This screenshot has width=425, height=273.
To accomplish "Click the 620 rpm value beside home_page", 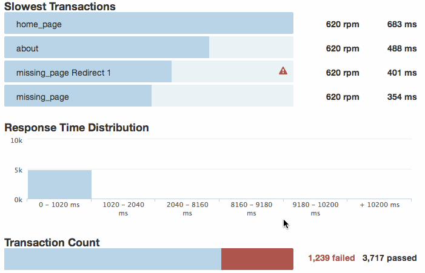I will tap(343, 24).
